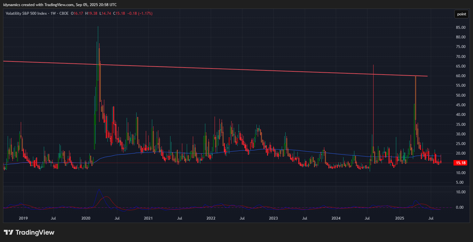Click the 70.00 price scale label
This screenshot has width=473, height=242.
coord(461,57)
